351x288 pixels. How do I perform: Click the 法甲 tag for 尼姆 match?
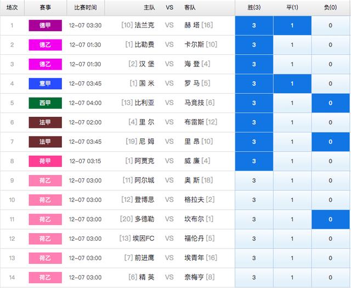coord(45,142)
